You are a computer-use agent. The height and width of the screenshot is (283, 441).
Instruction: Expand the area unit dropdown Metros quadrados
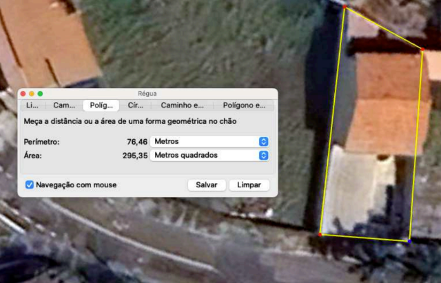[x=210, y=156]
